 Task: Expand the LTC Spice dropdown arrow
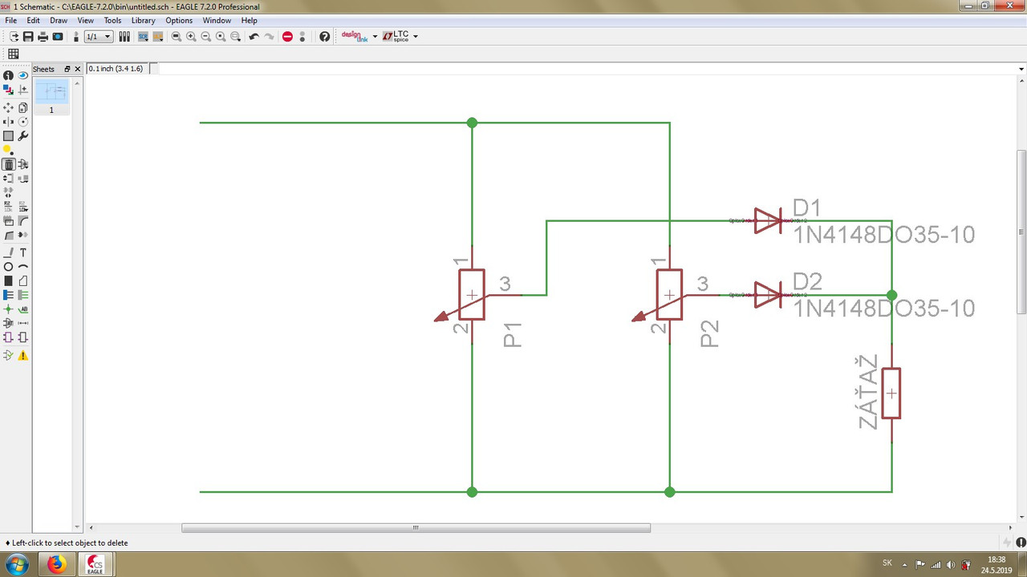click(416, 37)
